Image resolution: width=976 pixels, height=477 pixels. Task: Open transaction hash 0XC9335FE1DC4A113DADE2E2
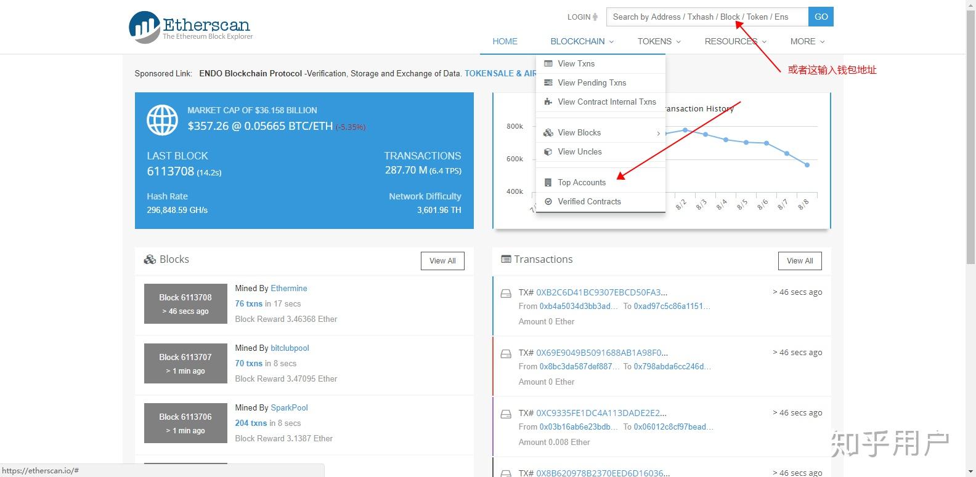click(x=601, y=413)
